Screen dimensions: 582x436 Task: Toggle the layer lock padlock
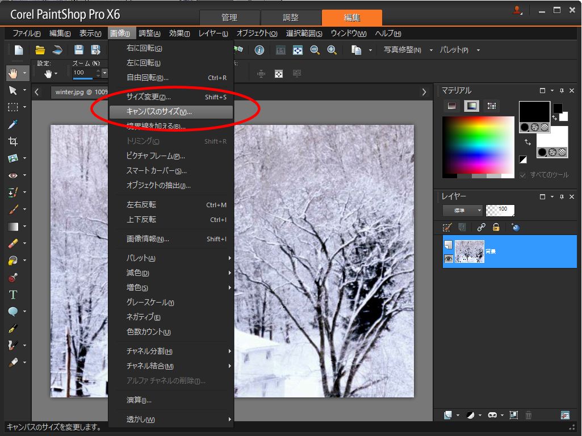(496, 227)
